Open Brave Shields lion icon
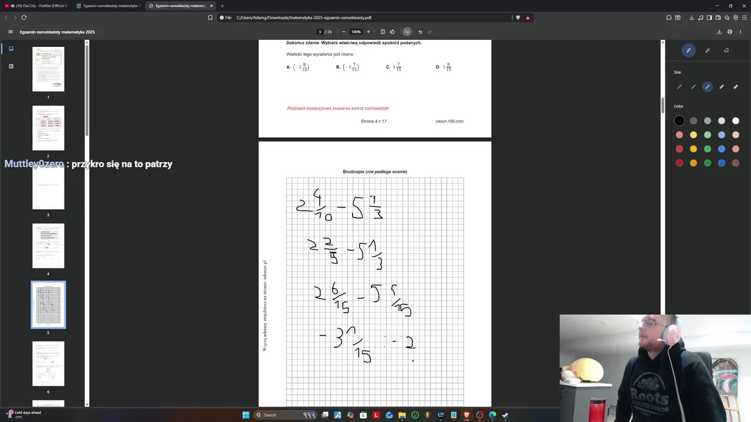 tap(517, 18)
